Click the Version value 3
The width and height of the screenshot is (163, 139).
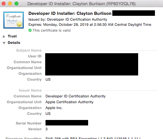(x=46, y=129)
